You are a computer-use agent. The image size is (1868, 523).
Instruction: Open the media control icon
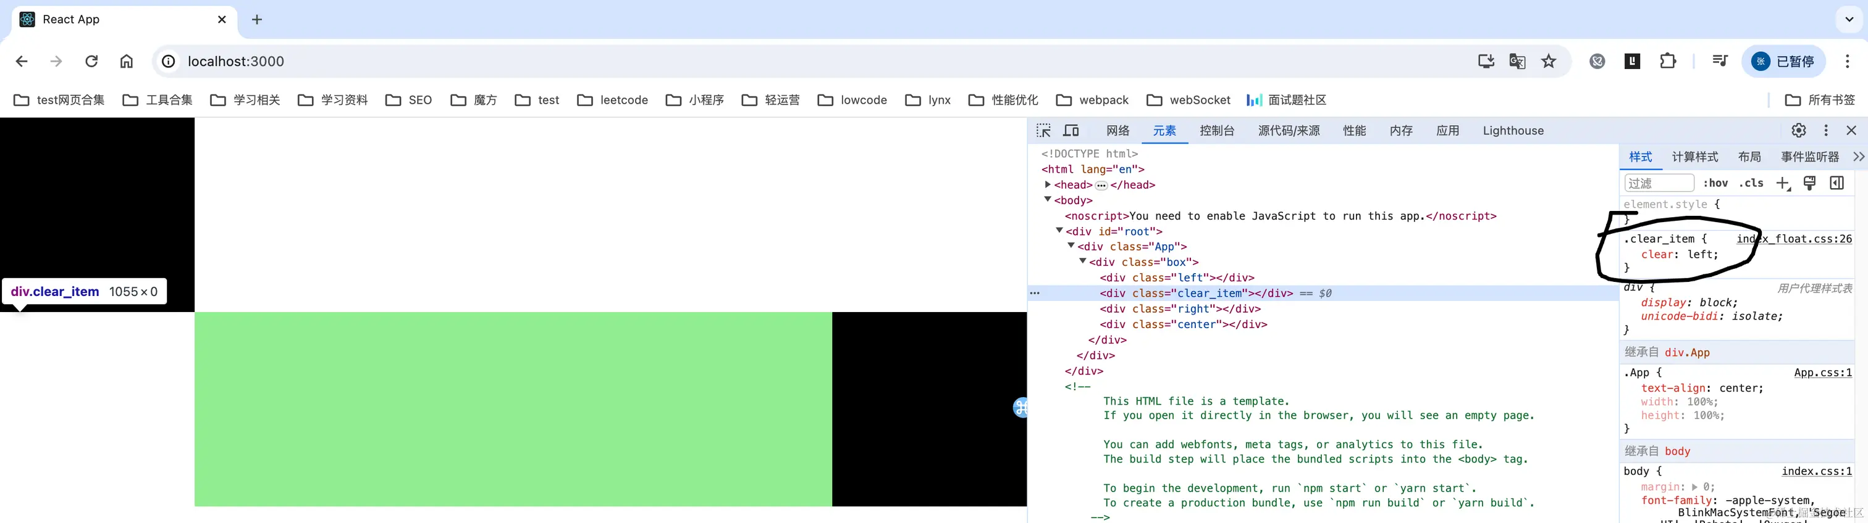point(1719,62)
